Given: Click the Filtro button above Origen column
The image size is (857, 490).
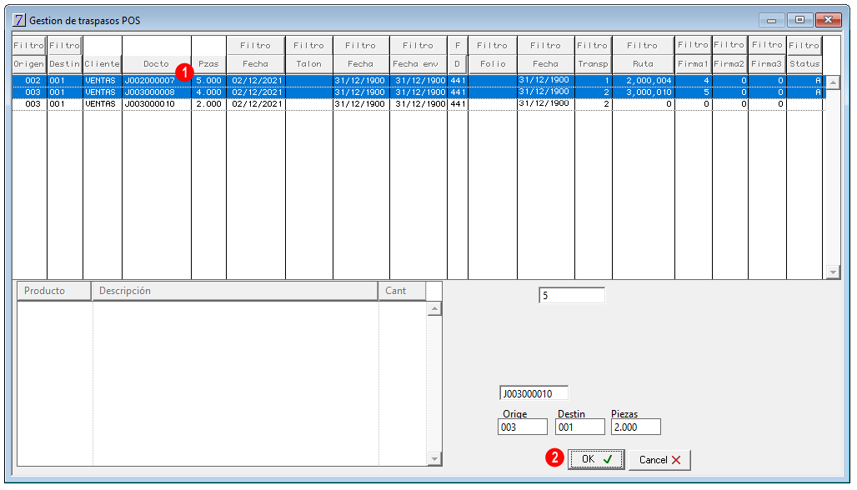Looking at the screenshot, I should tap(29, 45).
